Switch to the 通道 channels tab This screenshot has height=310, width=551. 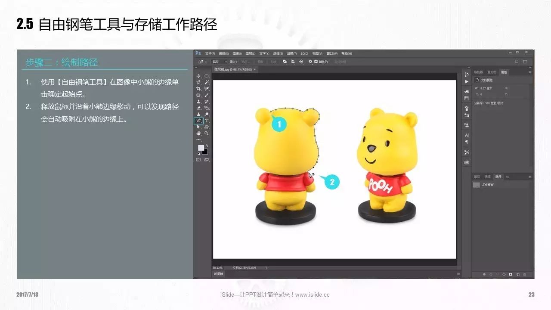(487, 177)
